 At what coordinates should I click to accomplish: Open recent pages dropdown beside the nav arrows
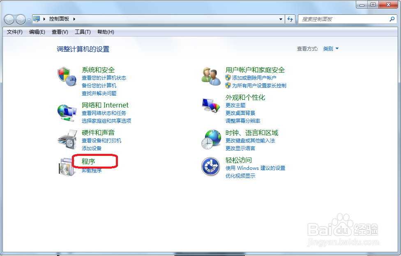click(x=29, y=19)
